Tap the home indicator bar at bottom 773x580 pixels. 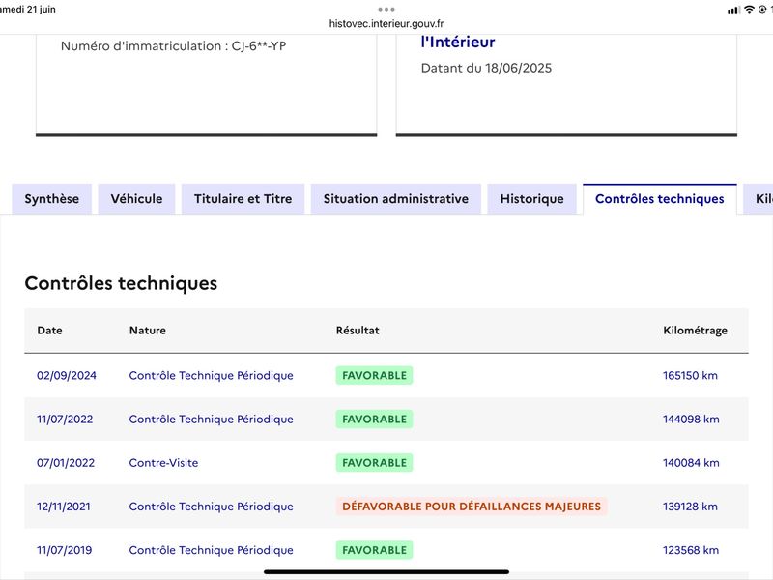click(386, 572)
